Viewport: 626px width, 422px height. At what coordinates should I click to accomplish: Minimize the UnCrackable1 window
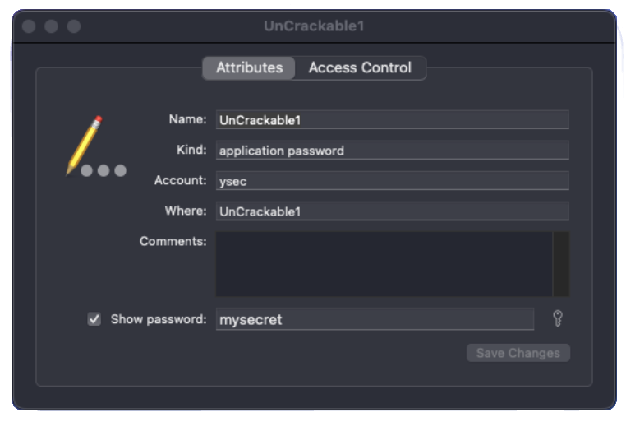(51, 26)
